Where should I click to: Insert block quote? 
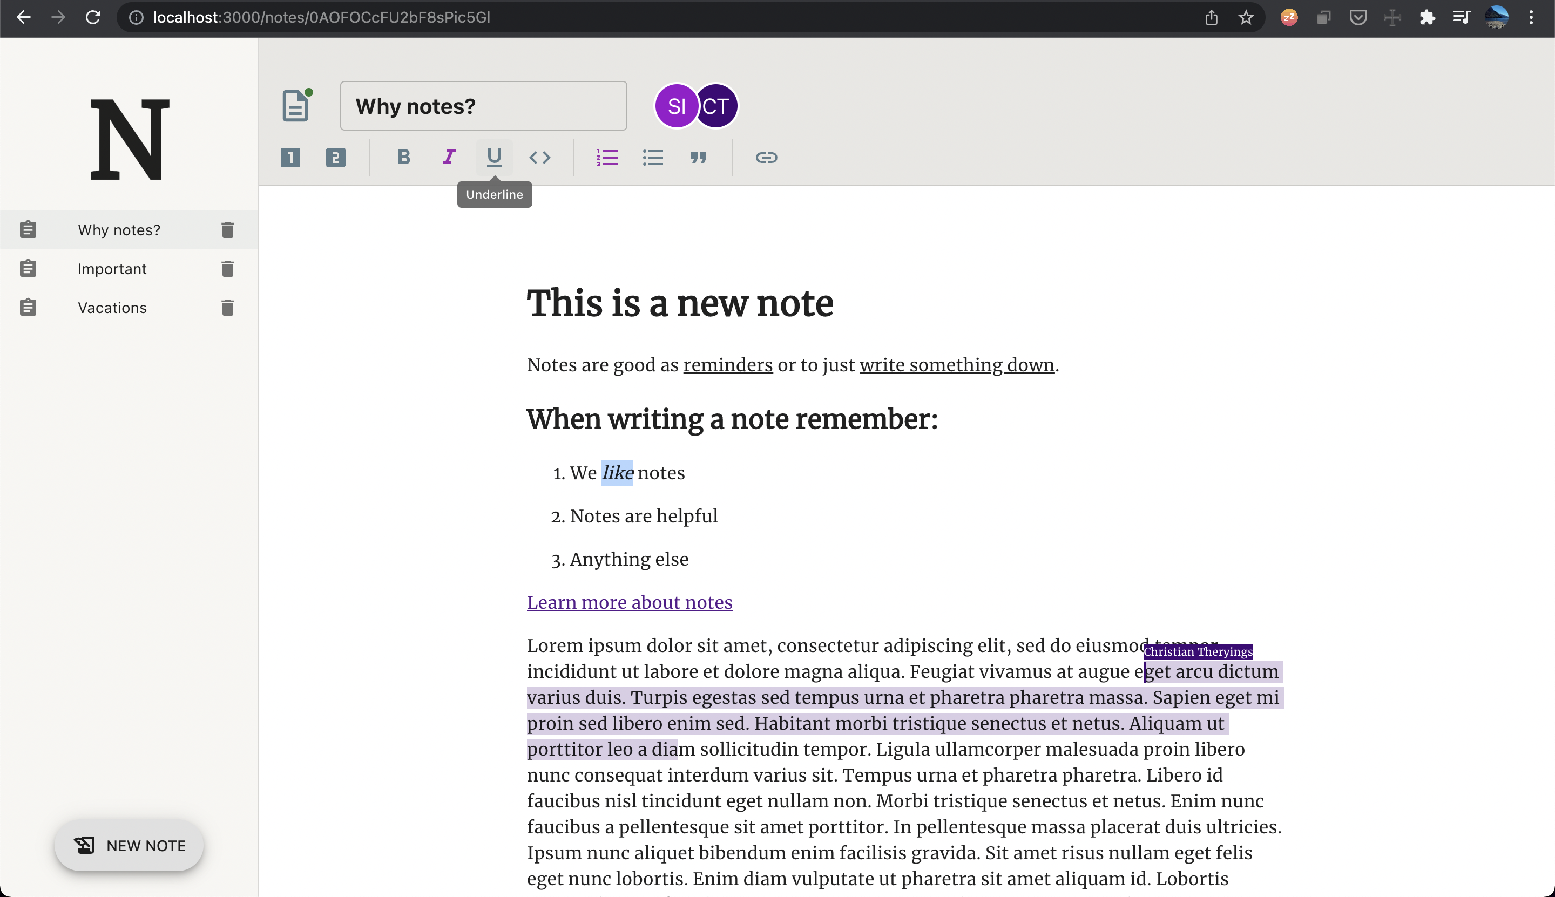pos(698,158)
